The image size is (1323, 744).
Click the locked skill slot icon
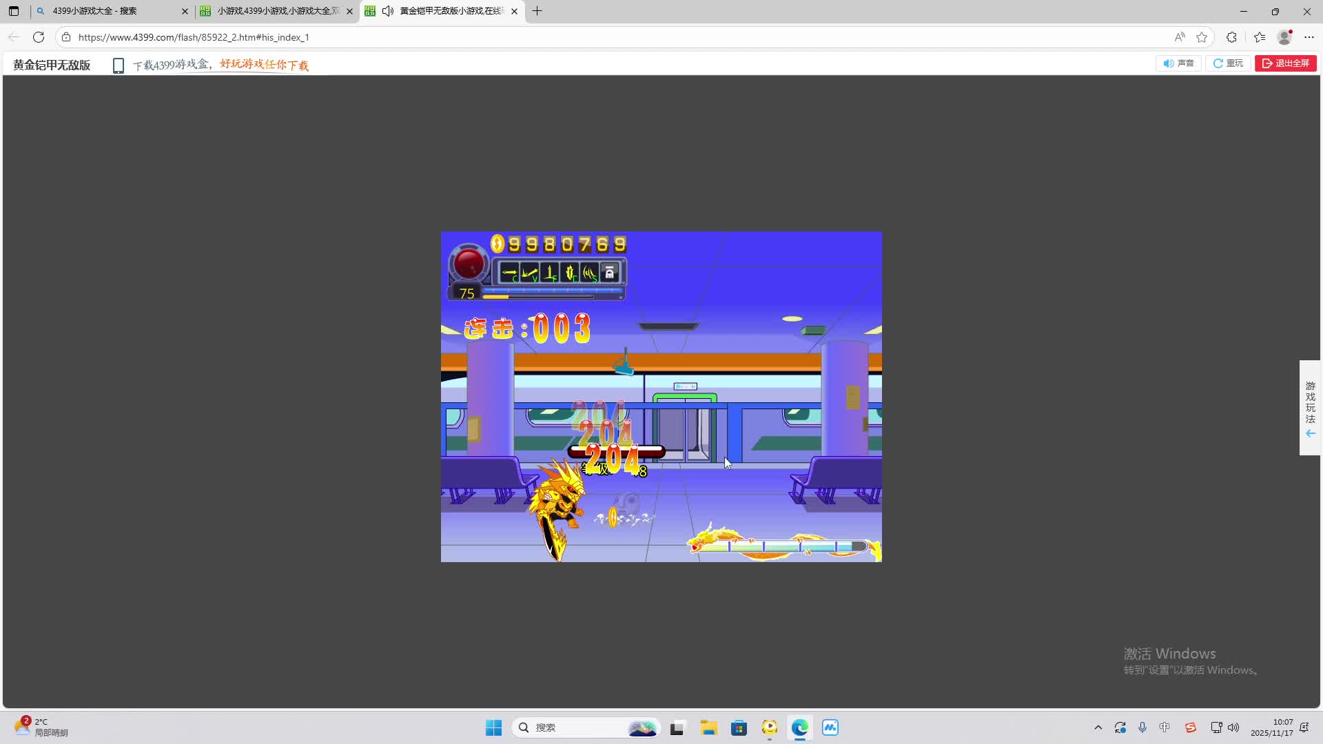pos(609,273)
